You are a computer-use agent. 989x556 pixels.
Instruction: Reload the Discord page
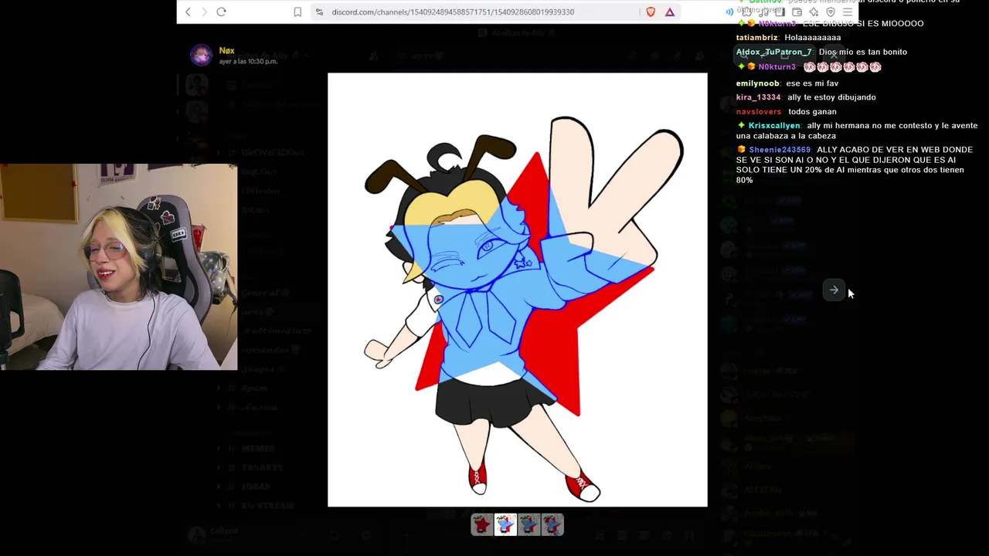point(221,12)
